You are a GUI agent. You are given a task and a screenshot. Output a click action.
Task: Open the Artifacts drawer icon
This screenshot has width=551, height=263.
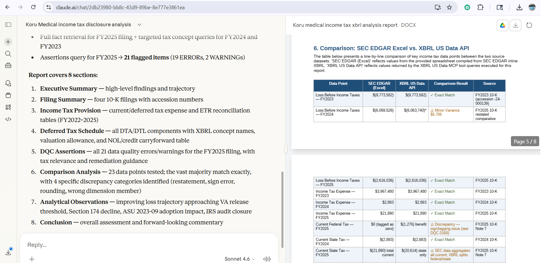(8, 95)
